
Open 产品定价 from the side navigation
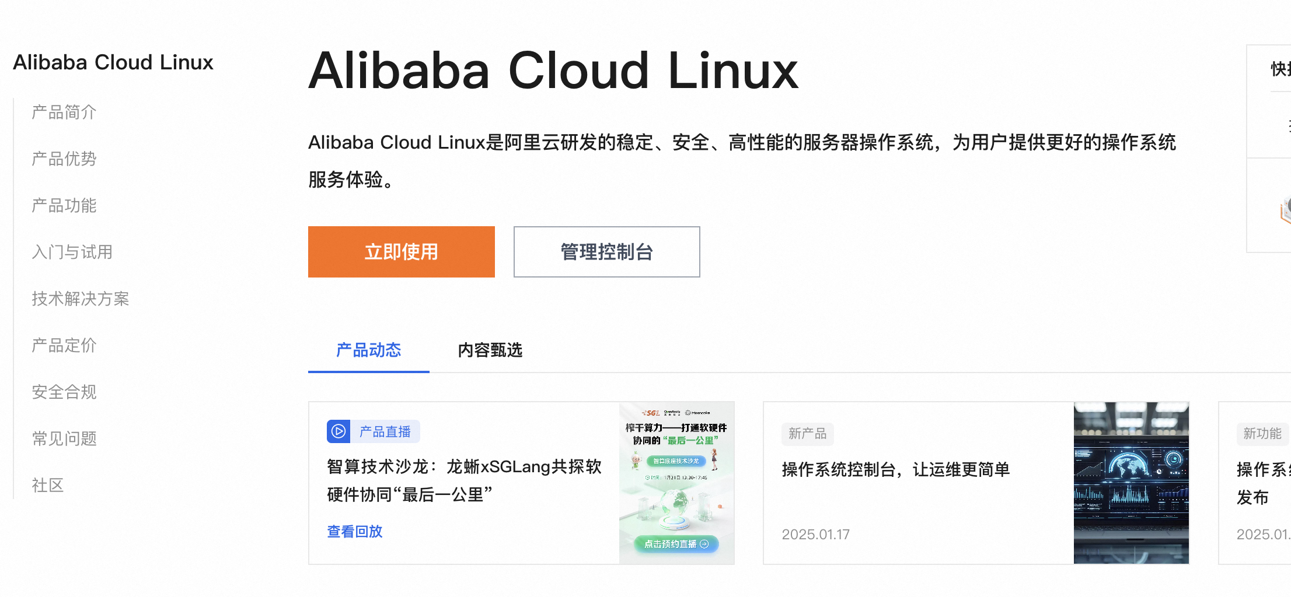click(x=63, y=345)
